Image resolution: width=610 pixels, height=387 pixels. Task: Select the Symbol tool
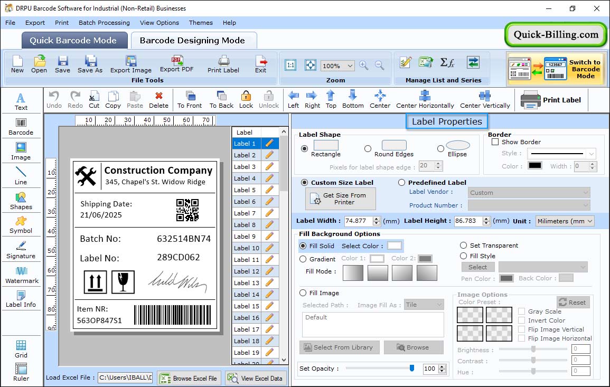(21, 225)
